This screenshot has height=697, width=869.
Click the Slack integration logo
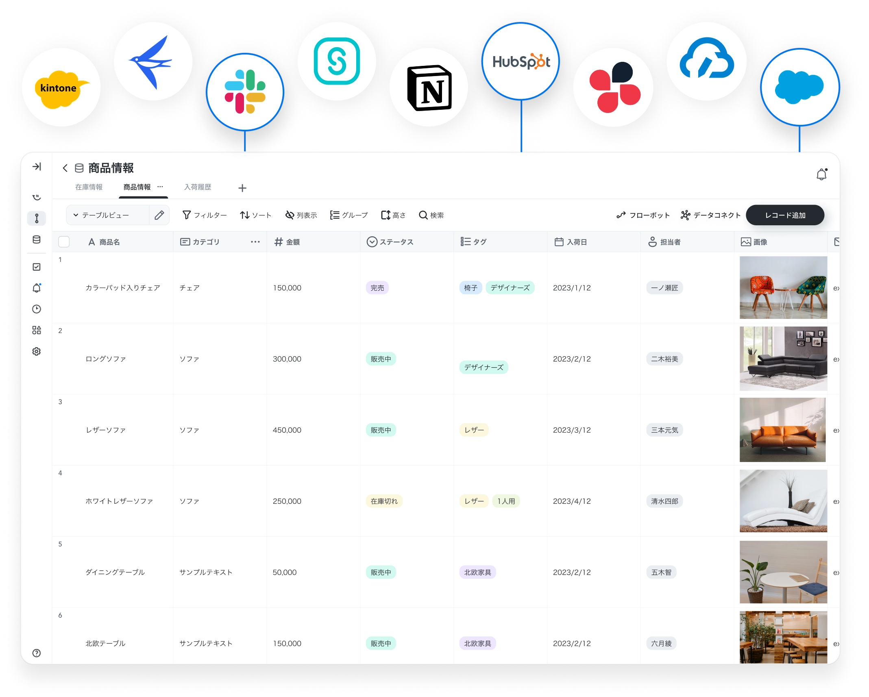tap(245, 92)
